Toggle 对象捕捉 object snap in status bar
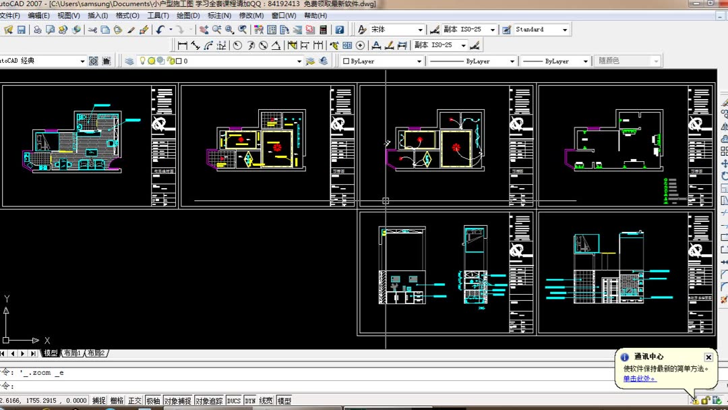 click(177, 401)
